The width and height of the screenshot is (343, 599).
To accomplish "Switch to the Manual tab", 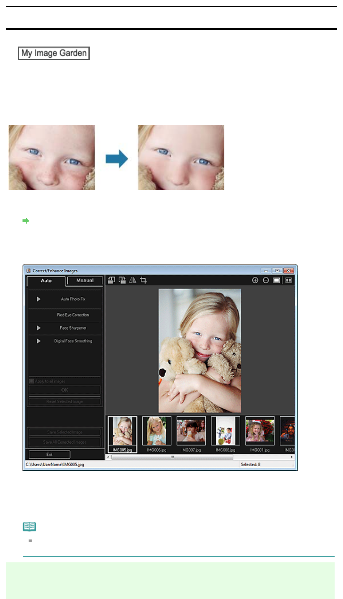I will pyautogui.click(x=85, y=280).
